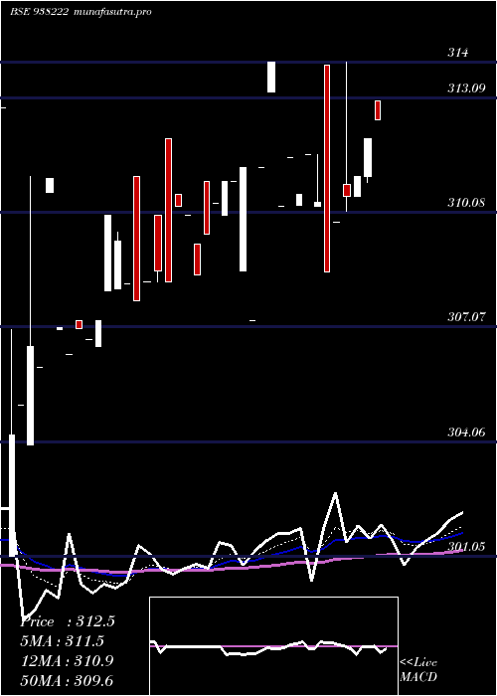Click the '<<Live MACD' label

pos(418,669)
